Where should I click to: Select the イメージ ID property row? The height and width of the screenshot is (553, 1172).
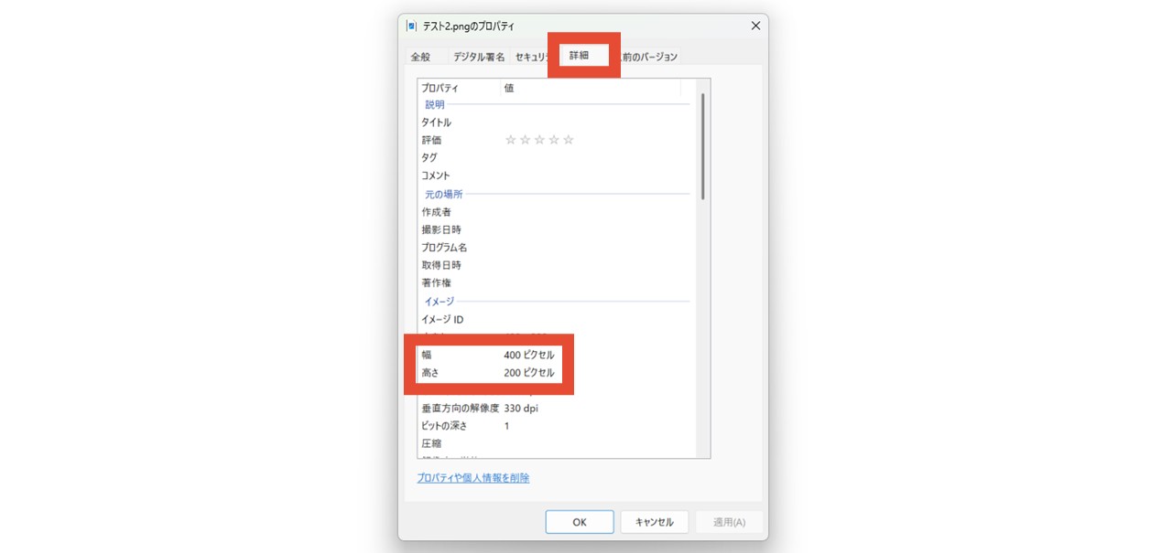coord(556,320)
